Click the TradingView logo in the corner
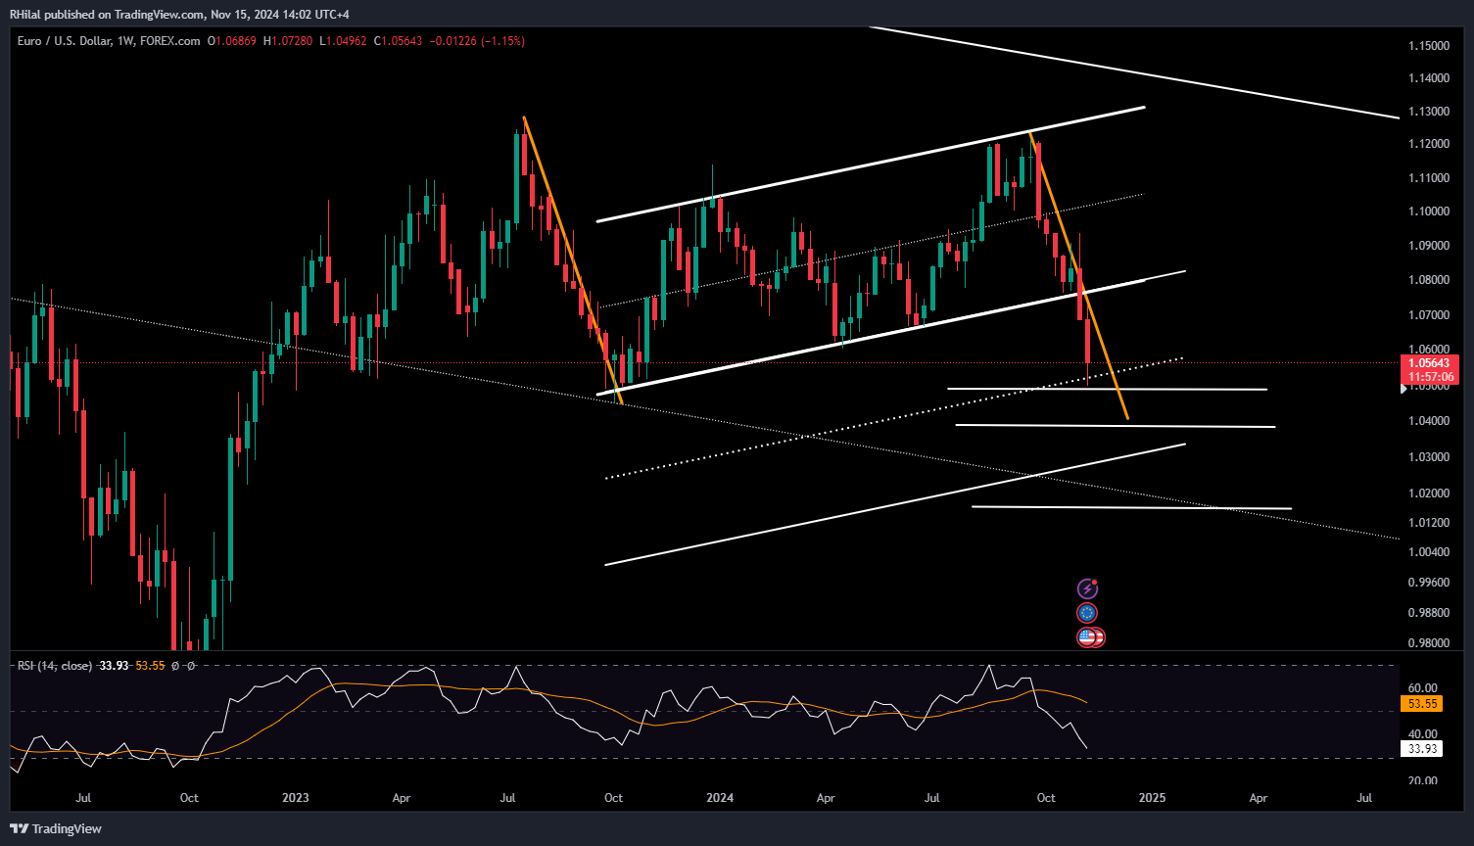This screenshot has height=846, width=1474. click(x=57, y=828)
